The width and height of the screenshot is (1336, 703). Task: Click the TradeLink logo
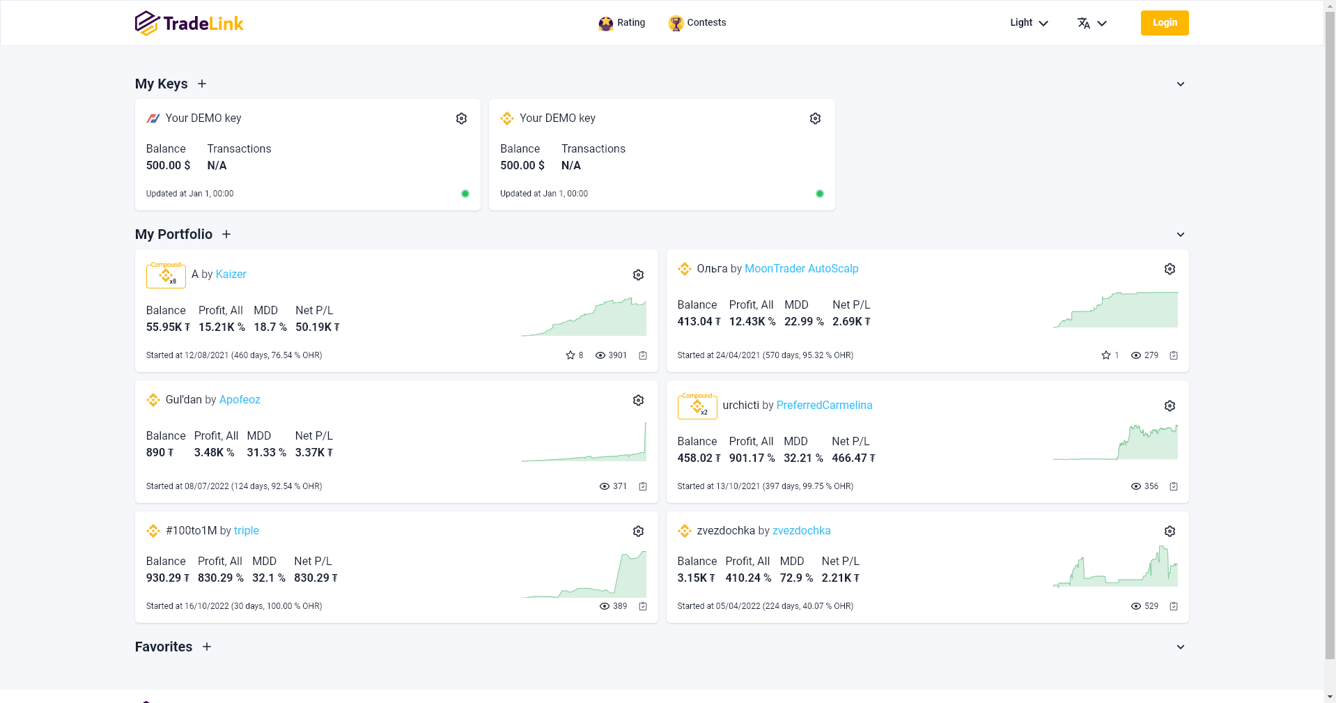point(189,23)
